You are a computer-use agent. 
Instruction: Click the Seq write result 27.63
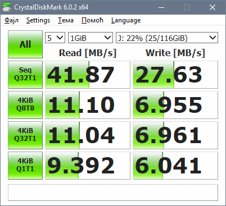pyautogui.click(x=175, y=75)
